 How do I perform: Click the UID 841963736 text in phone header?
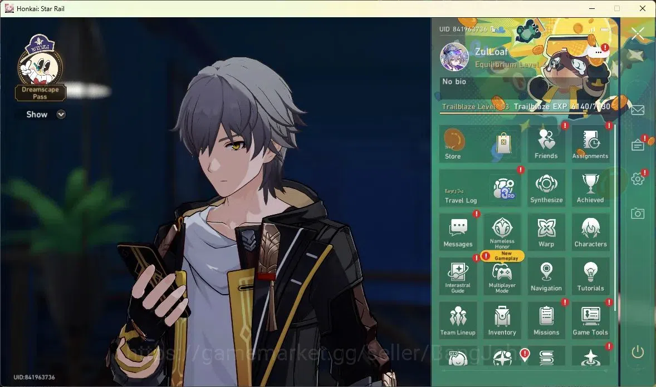click(x=463, y=29)
